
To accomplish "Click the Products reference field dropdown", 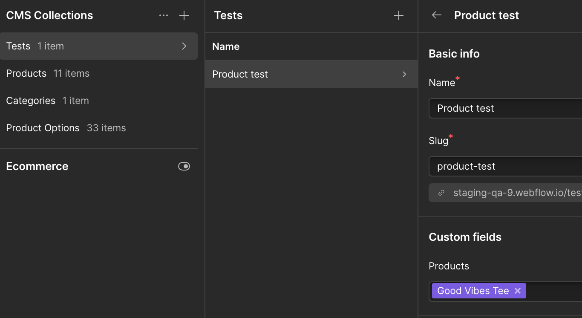I will (x=554, y=291).
